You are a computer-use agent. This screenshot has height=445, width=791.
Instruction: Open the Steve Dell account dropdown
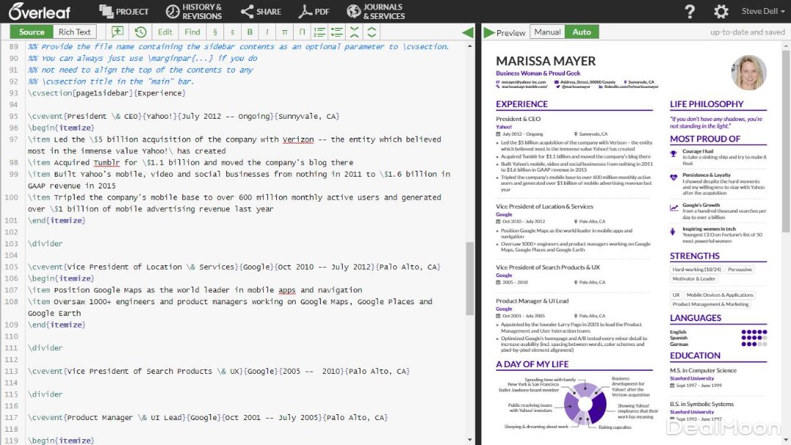[x=763, y=12]
